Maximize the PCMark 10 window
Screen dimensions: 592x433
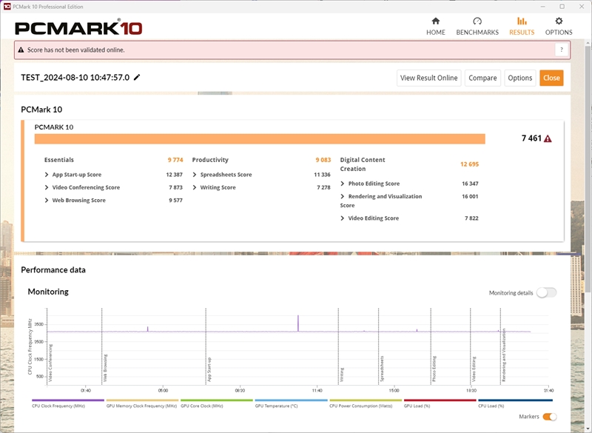(x=562, y=7)
